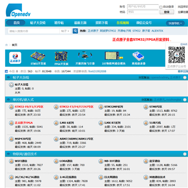The image size is (188, 188).
Task: Click the search content input box
Action: coord(33,31)
